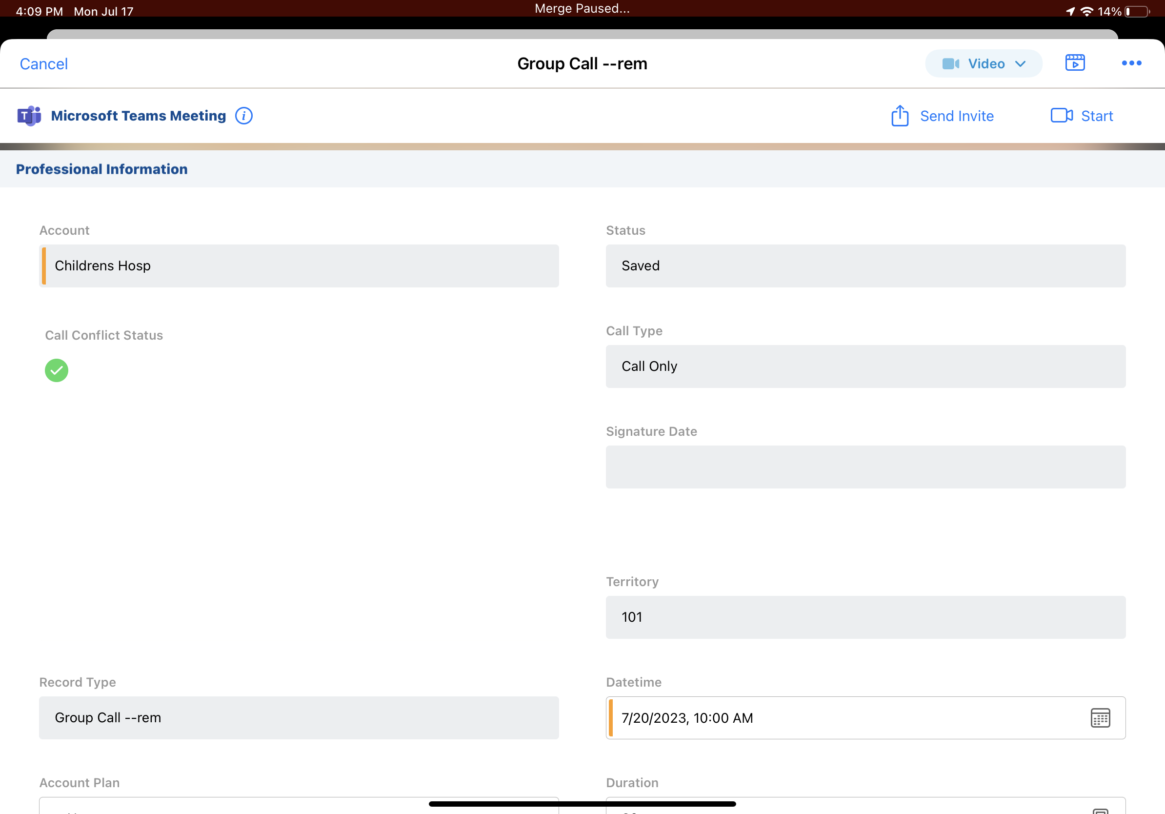The height and width of the screenshot is (814, 1165).
Task: Tap the Send Invite share icon
Action: (900, 116)
